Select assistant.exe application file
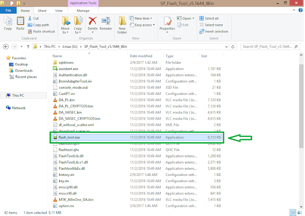Viewport: 305px width, 216px height. pos(137,69)
